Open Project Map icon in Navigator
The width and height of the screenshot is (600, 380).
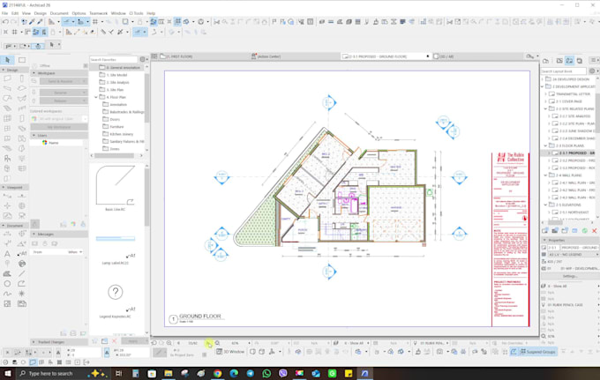(545, 61)
